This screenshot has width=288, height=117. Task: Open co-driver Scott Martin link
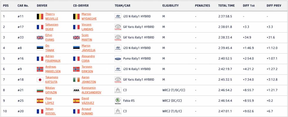(x=87, y=38)
